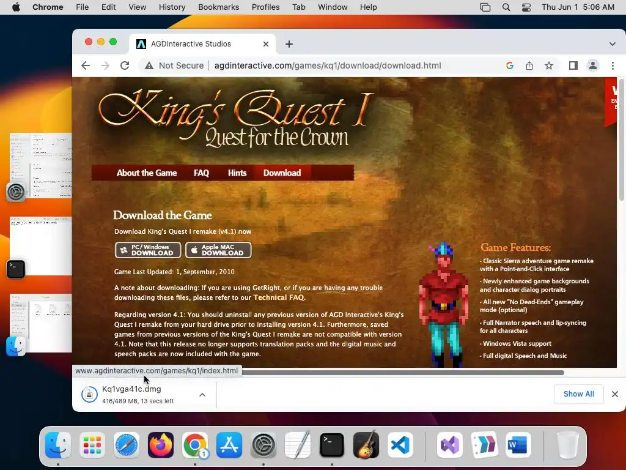Click the vertical page scrollbar
Image resolution: width=626 pixels, height=470 pixels.
(622, 140)
